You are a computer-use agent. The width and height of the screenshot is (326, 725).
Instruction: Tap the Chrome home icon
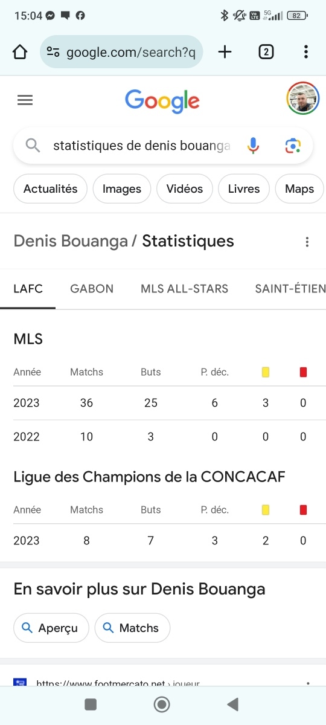[20, 52]
